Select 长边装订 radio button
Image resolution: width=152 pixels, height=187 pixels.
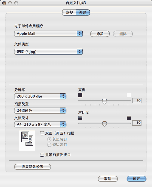click(x=49, y=139)
